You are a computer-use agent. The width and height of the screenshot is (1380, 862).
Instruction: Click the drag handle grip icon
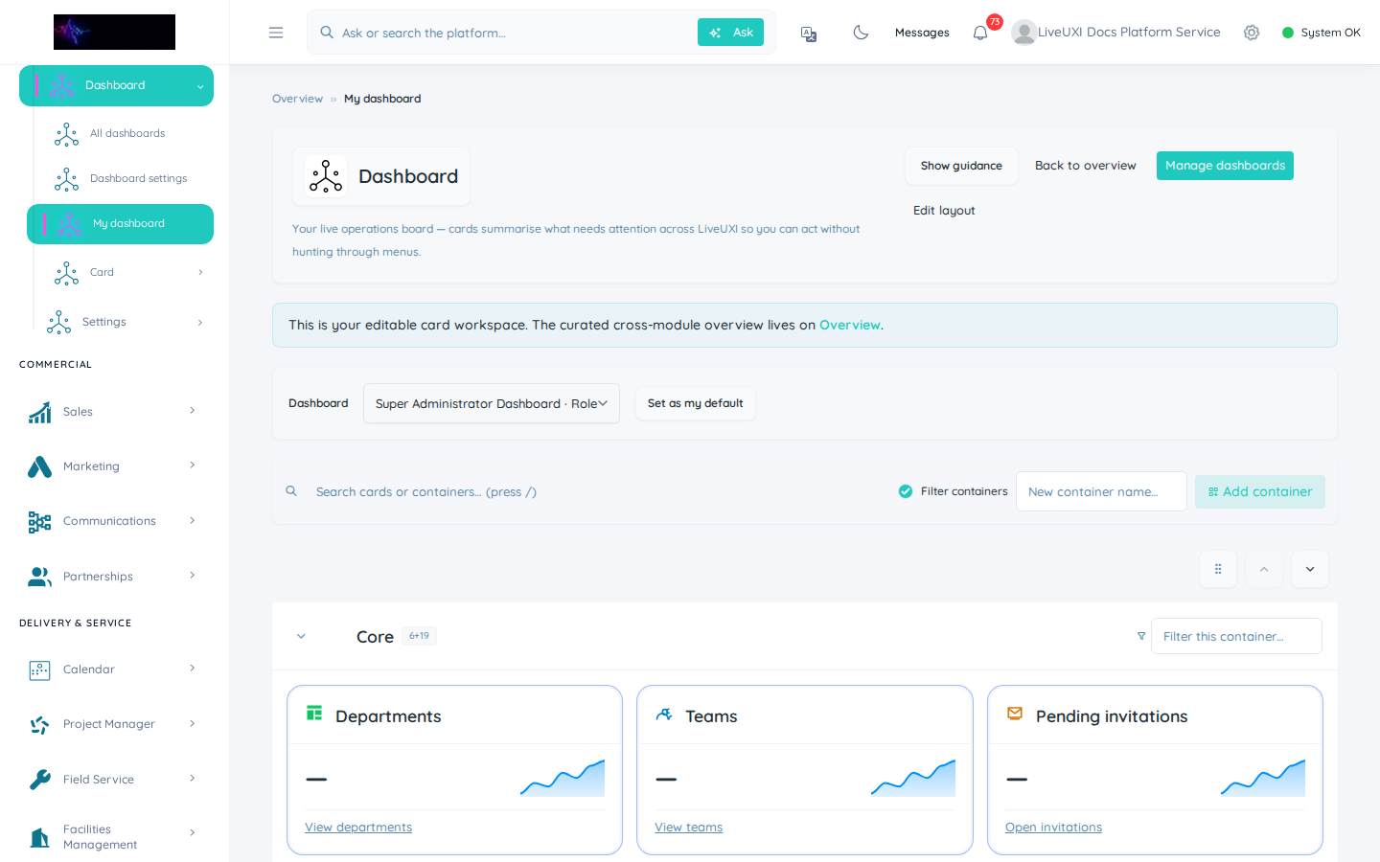click(x=1218, y=569)
